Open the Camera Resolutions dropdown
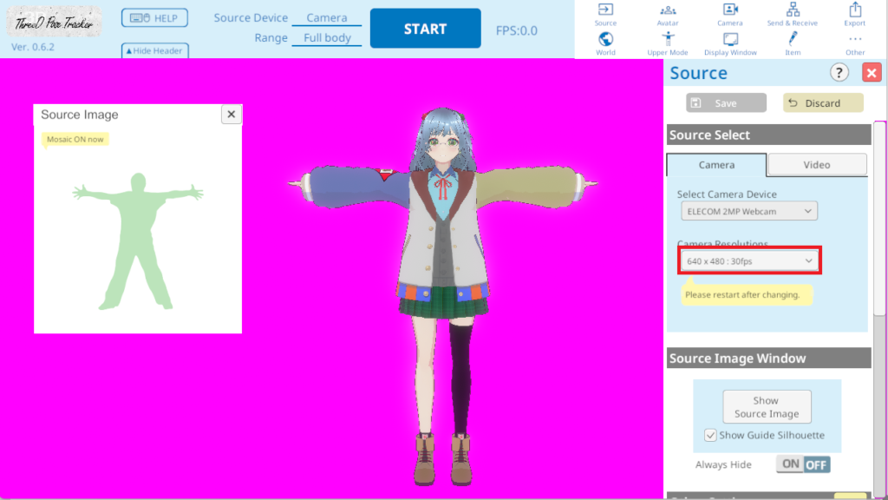This screenshot has height=500, width=888. (749, 260)
